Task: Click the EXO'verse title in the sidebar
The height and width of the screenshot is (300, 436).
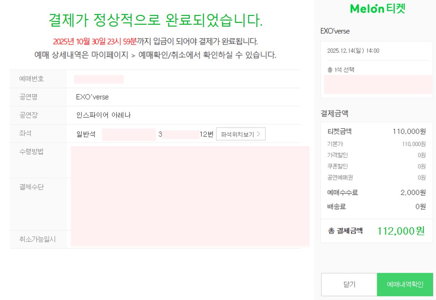Action: pyautogui.click(x=335, y=31)
